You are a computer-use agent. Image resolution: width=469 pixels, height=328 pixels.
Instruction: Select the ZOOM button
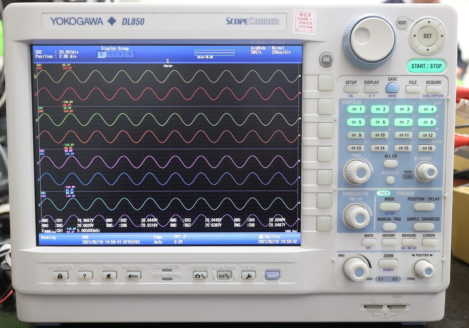pos(389,263)
